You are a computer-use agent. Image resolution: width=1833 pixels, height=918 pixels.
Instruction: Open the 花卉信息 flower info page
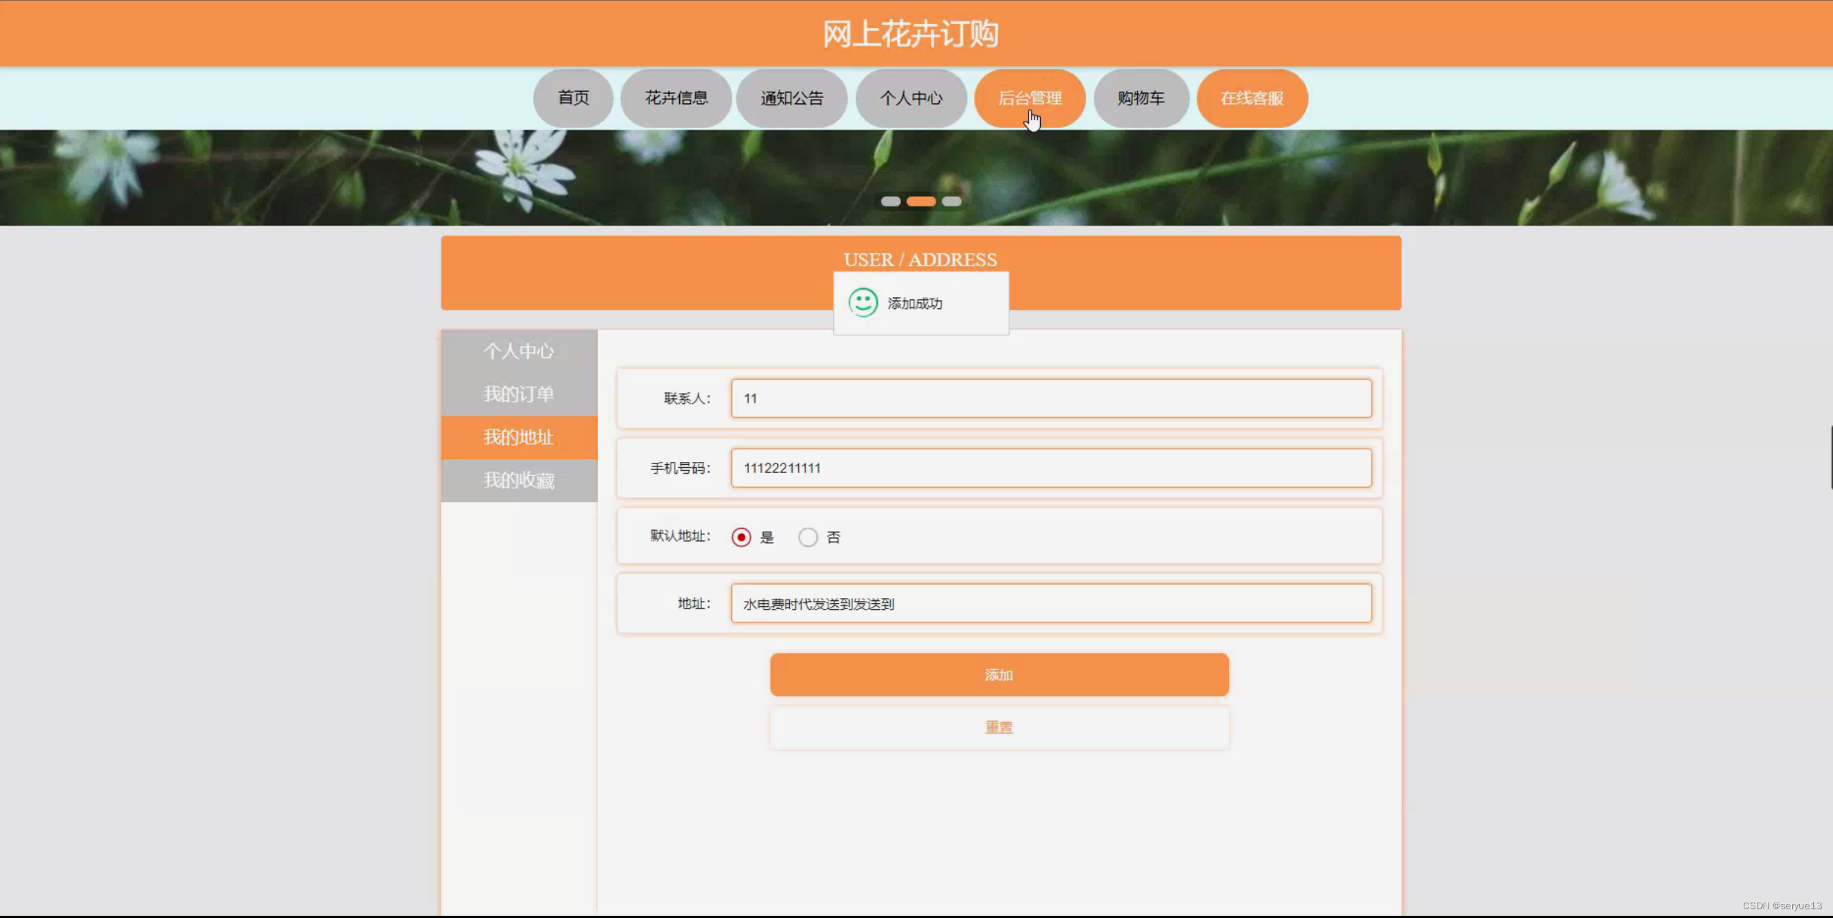[676, 98]
